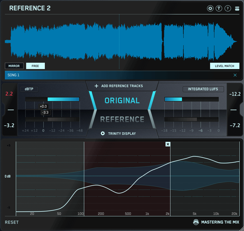Screen dimensions: 244x231
Task: Open the help question mark icon
Action: point(228,8)
